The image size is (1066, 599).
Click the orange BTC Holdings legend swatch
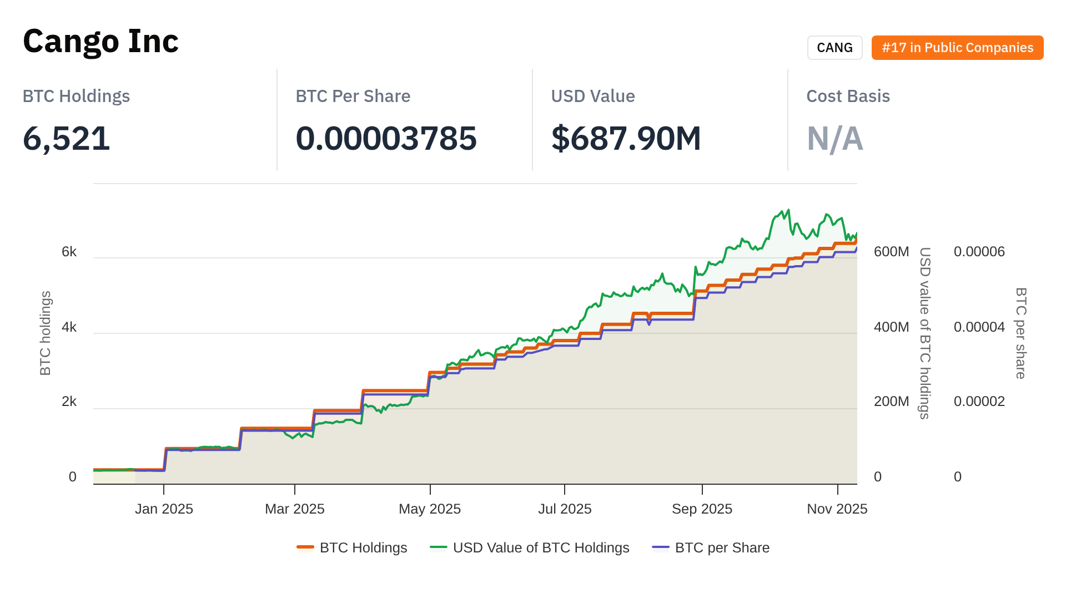point(305,547)
